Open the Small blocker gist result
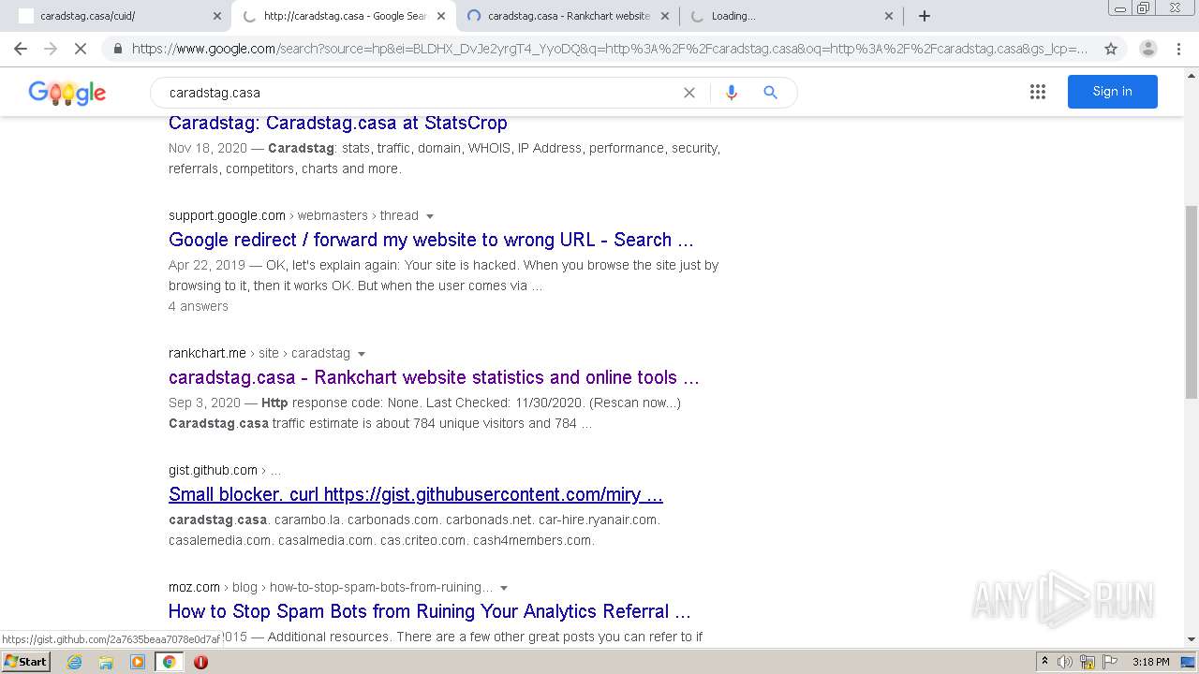The image size is (1199, 674). coord(416,494)
